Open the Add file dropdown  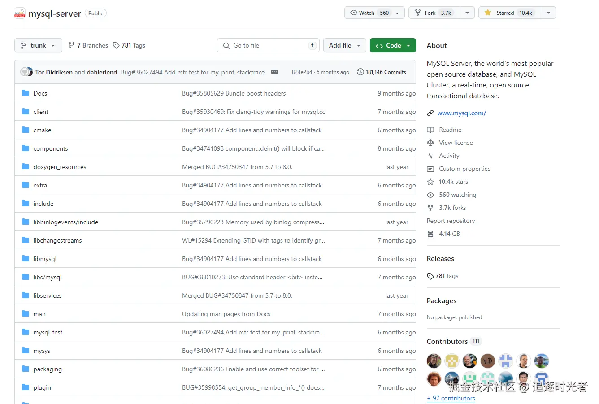344,45
